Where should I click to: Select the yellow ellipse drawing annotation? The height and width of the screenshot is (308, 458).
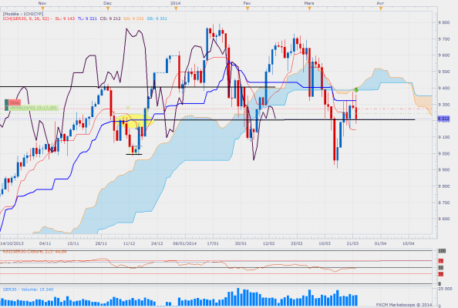coord(134,121)
